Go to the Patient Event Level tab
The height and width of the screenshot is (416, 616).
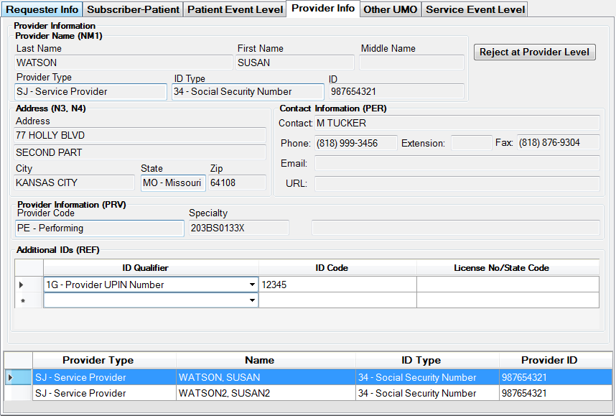[x=235, y=9]
